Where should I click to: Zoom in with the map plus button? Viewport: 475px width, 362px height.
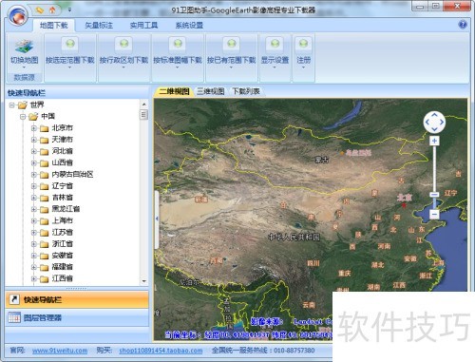pyautogui.click(x=434, y=141)
